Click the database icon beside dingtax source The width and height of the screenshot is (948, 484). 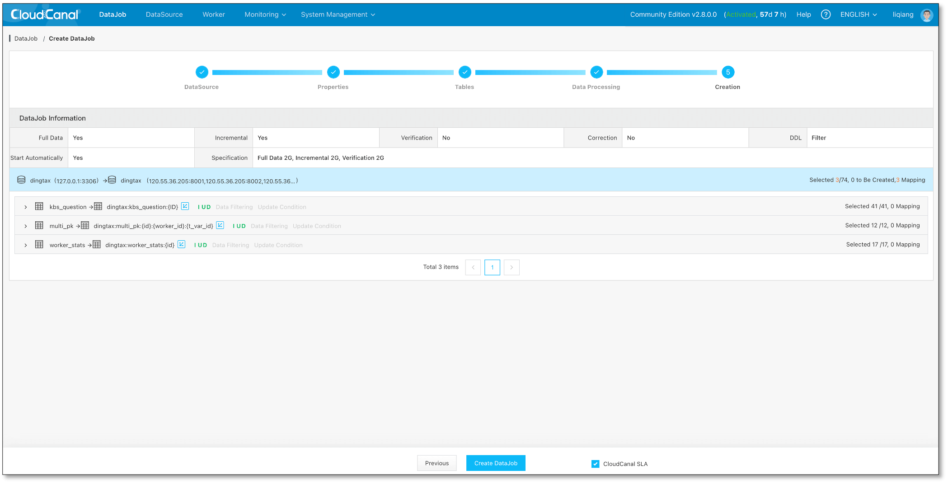pyautogui.click(x=21, y=179)
